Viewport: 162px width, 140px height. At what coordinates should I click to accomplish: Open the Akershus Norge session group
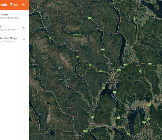pos(13,40)
